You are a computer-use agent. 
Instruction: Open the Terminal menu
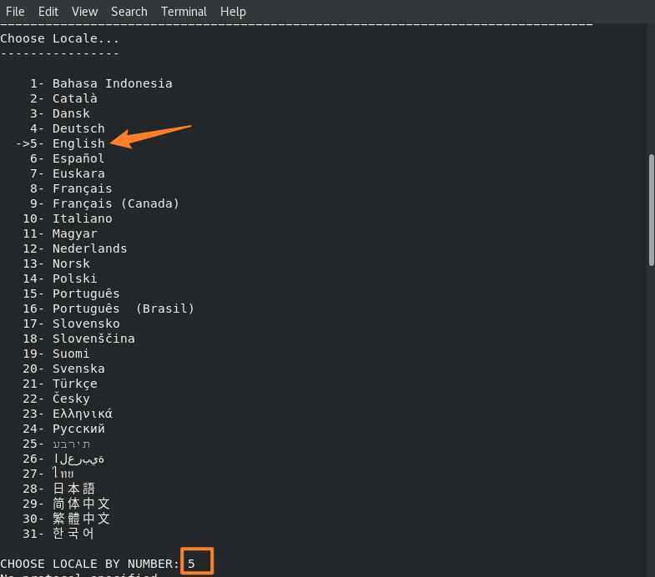(x=184, y=12)
